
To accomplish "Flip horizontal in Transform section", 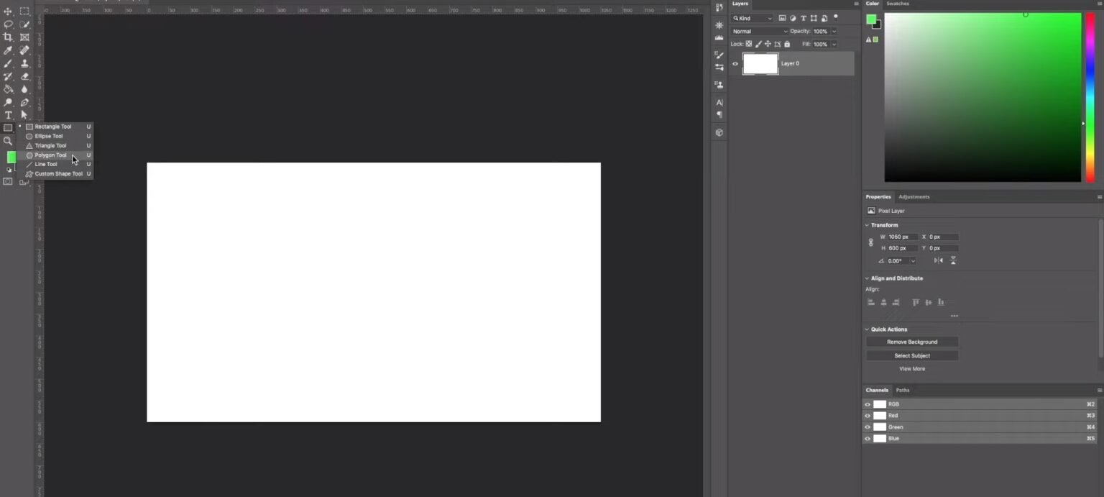I will pyautogui.click(x=939, y=260).
